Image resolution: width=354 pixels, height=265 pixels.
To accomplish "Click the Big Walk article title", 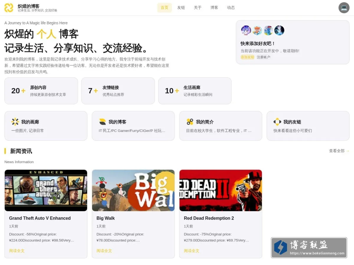I will (x=106, y=218).
